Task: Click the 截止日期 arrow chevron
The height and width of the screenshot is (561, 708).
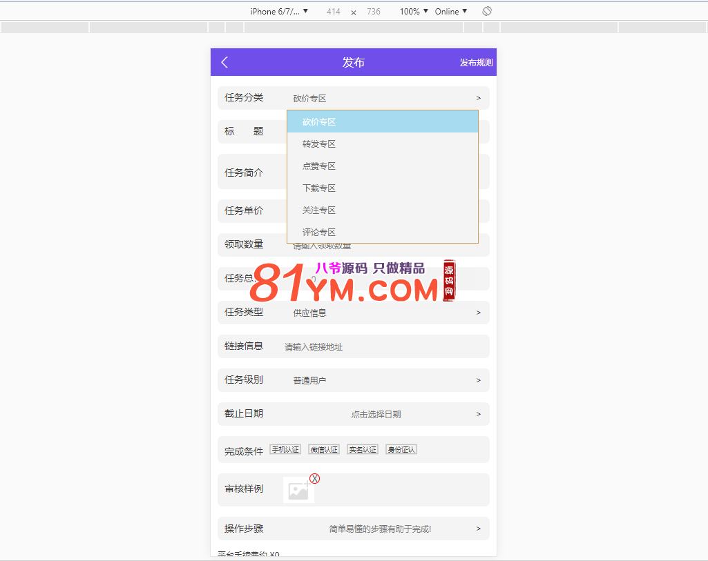Action: click(x=479, y=414)
